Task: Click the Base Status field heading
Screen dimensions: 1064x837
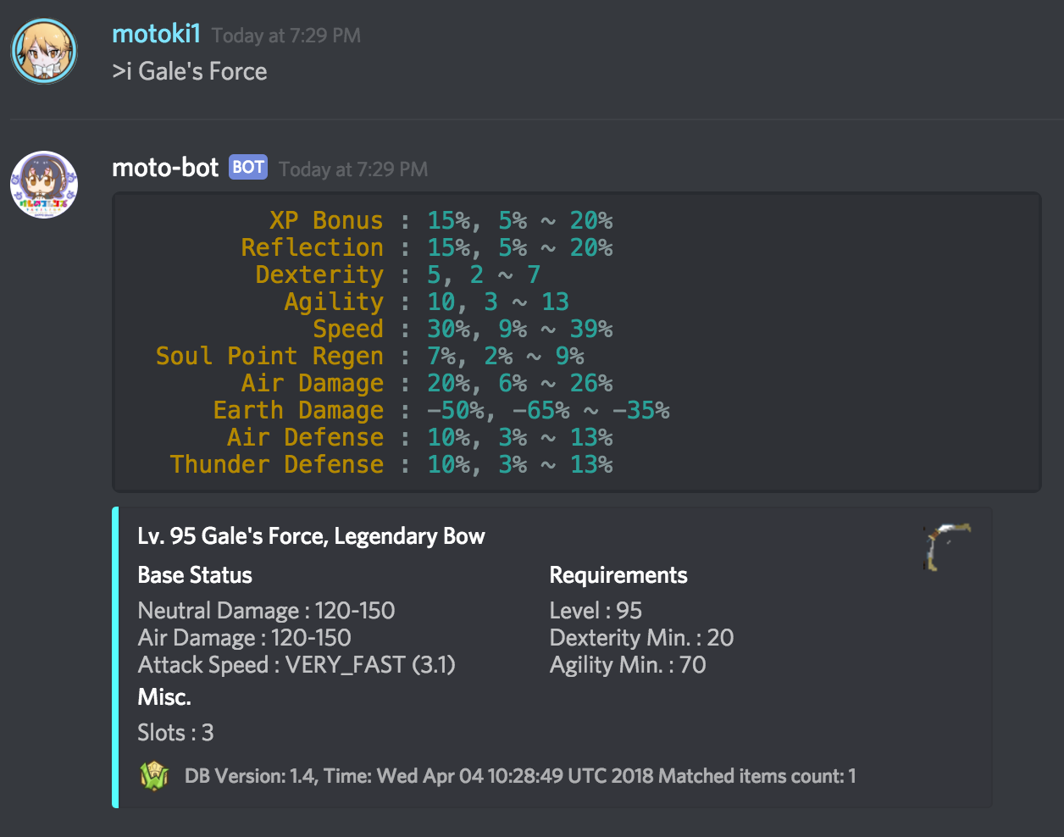Action: point(195,575)
